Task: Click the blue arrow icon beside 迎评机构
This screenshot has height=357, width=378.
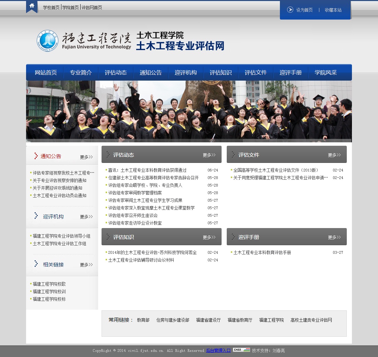Action: (36, 216)
